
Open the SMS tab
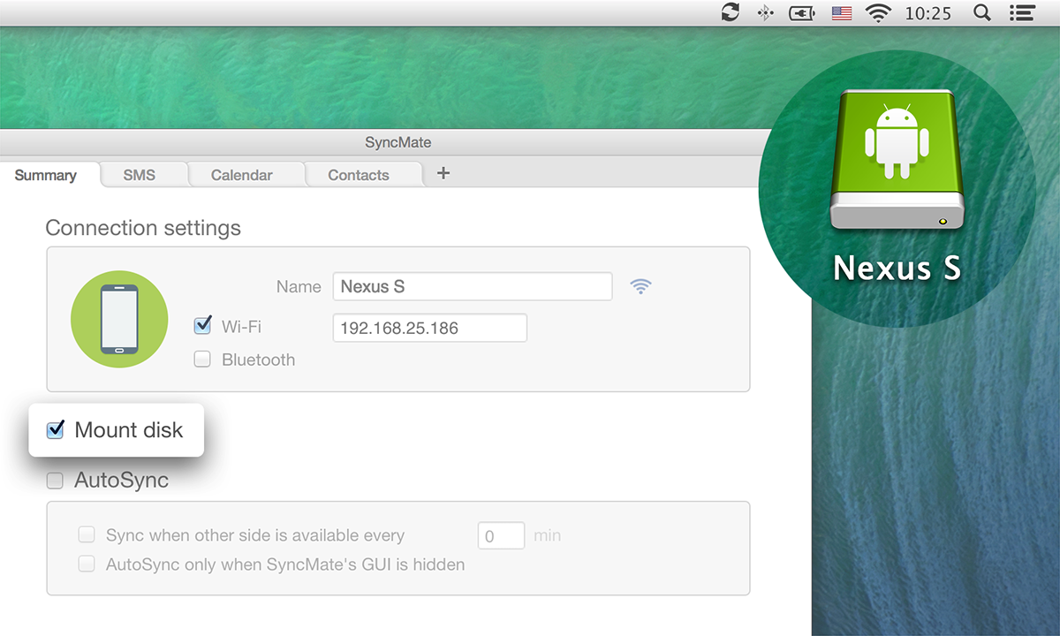[140, 175]
